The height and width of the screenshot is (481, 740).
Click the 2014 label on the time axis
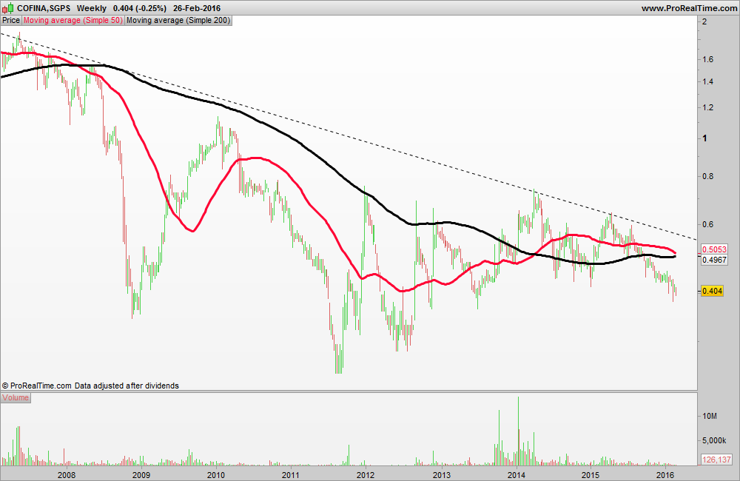point(517,475)
